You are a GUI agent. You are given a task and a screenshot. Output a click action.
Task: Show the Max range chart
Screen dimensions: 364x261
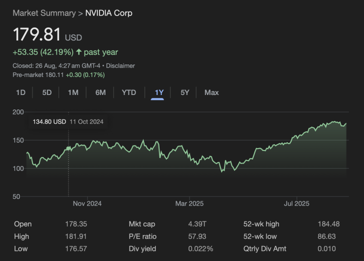(211, 92)
